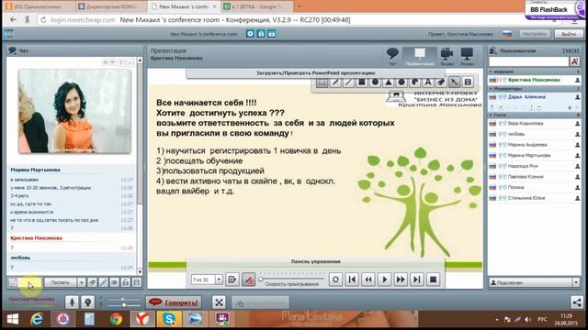Click the lock room icon in header
The image size is (588, 330).
[261, 34]
